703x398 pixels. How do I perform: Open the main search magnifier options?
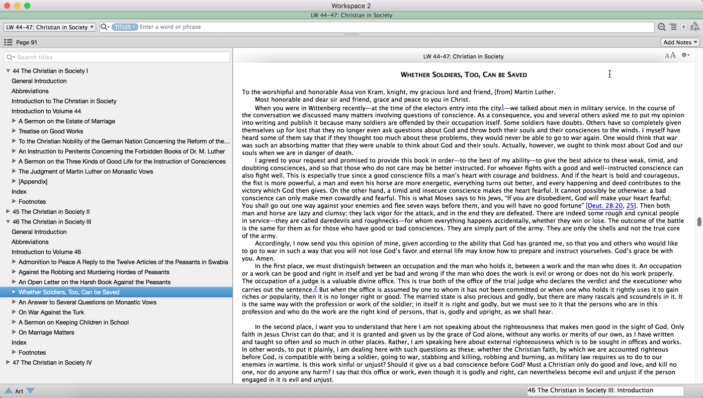pyautogui.click(x=105, y=27)
